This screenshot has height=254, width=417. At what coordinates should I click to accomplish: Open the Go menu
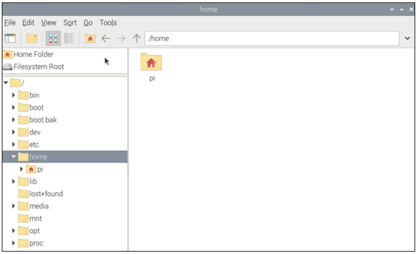88,23
